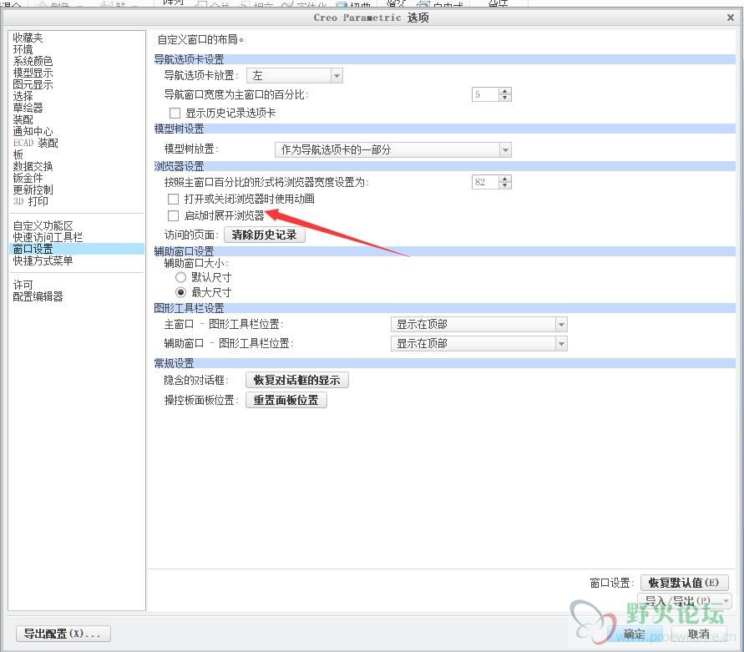Open 数据交换 settings
Screen dimensions: 744x652
[x=33, y=166]
